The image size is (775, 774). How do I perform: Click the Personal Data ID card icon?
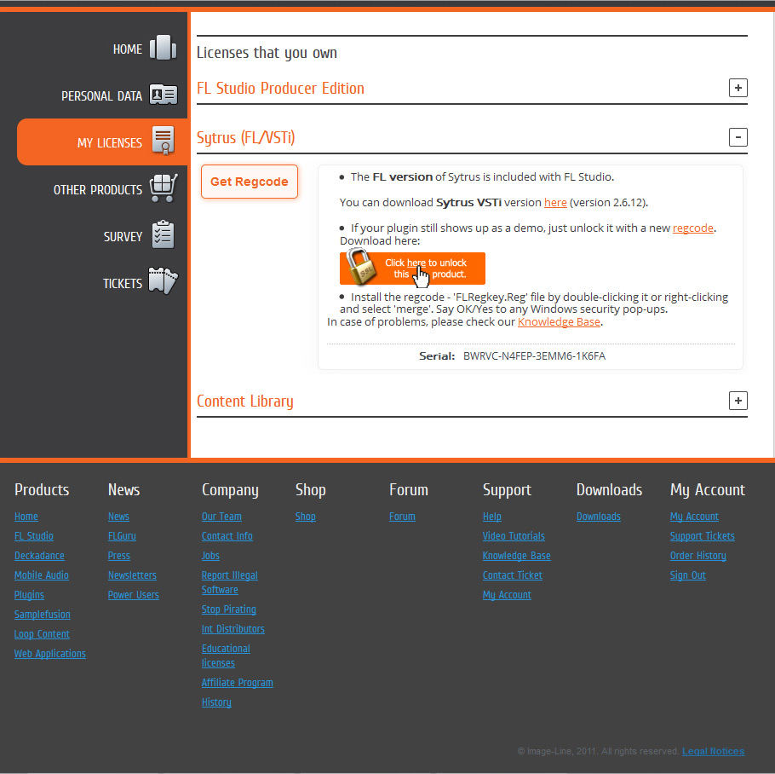tap(164, 95)
